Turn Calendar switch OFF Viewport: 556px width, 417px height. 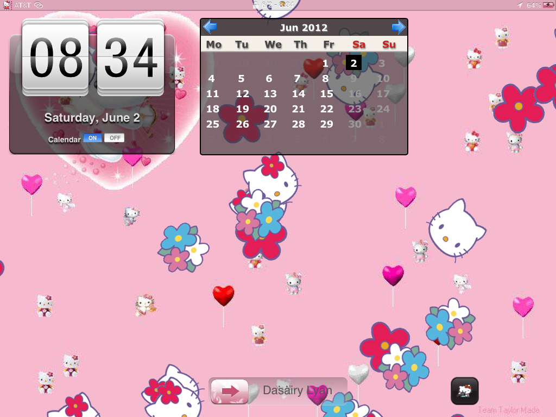pos(115,138)
